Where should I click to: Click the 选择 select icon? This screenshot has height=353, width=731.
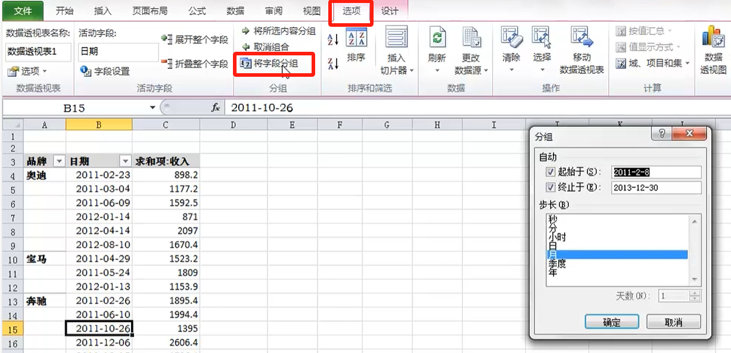pos(542,37)
